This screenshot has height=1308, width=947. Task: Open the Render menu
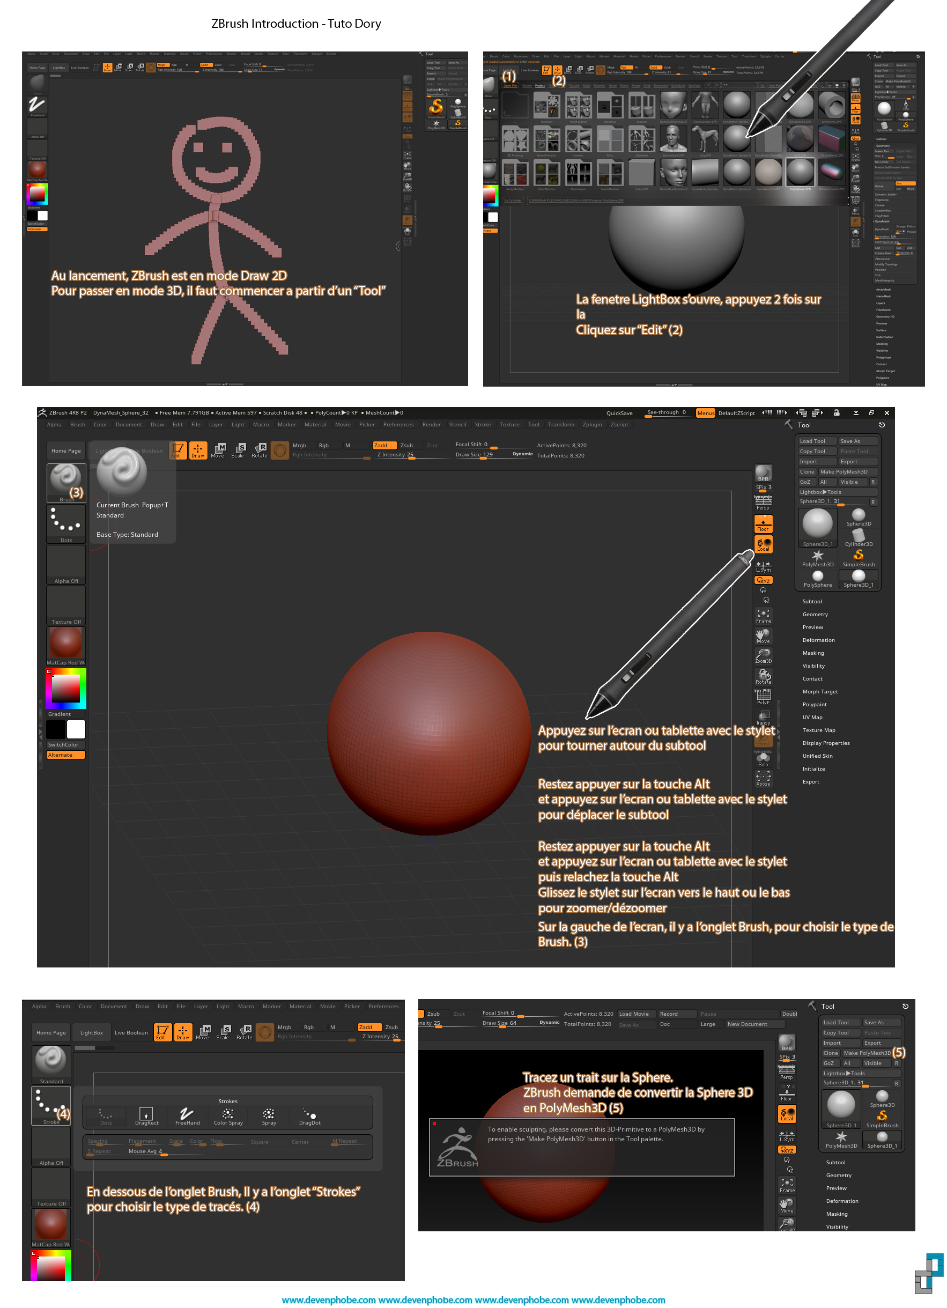click(431, 424)
